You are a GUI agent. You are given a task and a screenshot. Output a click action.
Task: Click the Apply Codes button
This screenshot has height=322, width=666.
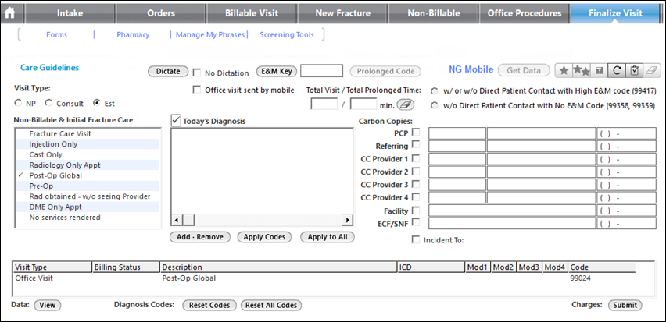coord(264,237)
